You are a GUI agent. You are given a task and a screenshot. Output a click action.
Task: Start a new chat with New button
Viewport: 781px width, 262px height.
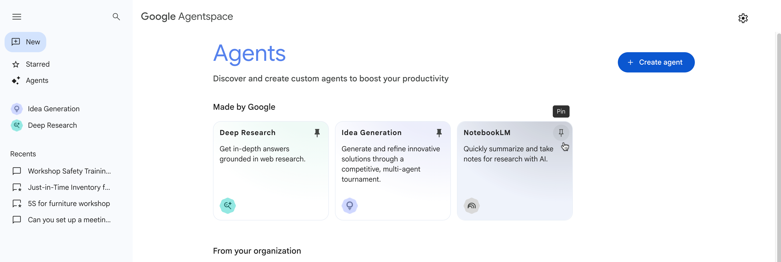(25, 42)
